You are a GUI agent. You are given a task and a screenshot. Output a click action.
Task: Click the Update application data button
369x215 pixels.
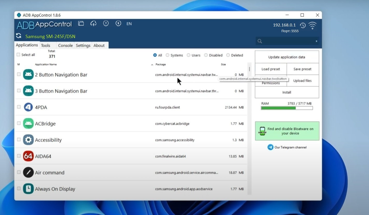click(287, 57)
